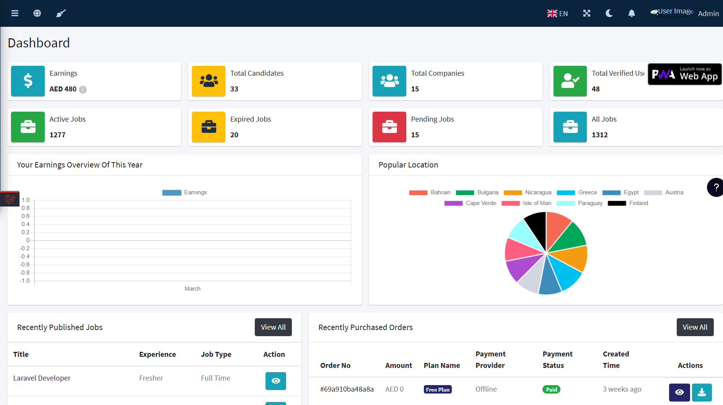Click the globe website icon

[x=37, y=13]
